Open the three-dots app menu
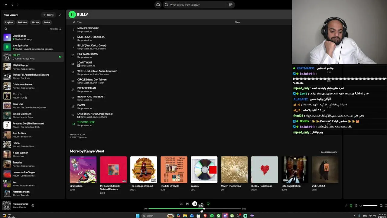 (5, 5)
